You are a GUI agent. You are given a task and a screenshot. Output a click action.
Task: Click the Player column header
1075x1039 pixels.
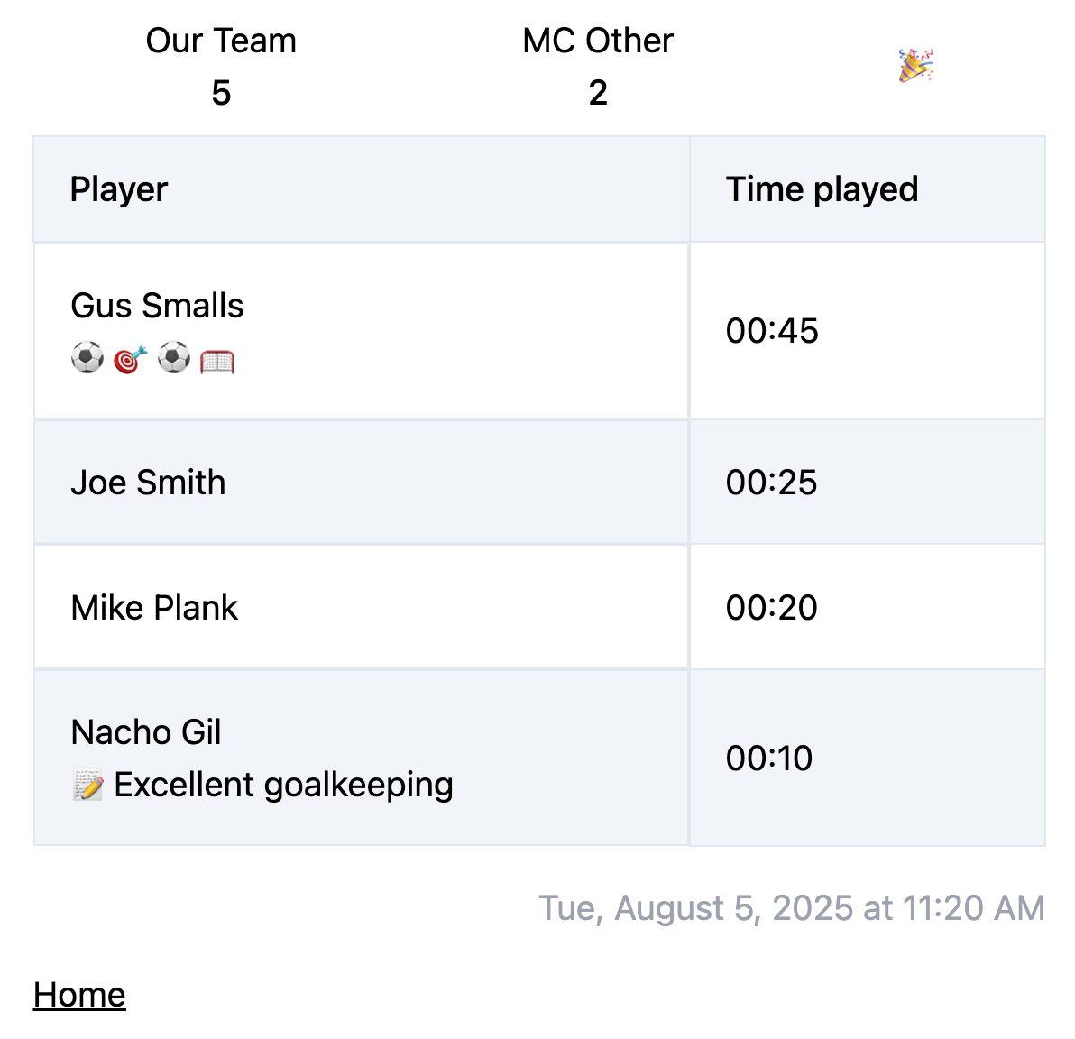(x=119, y=189)
